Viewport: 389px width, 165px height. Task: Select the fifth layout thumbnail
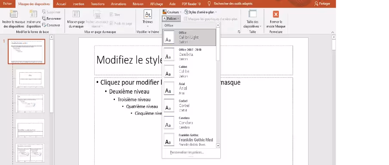pos(30,153)
